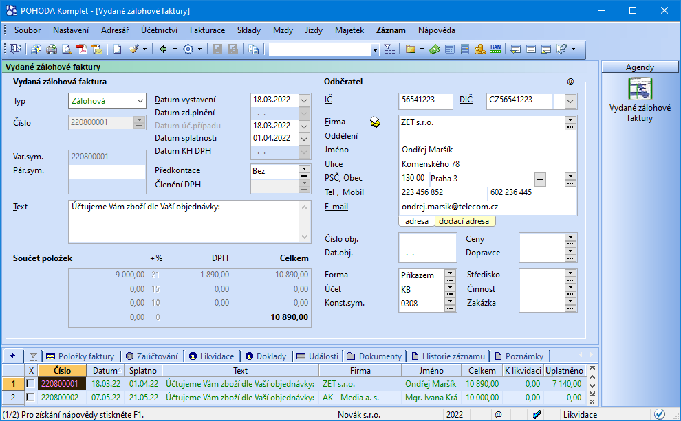
Task: Open the first calculator toolbar icon
Action: [x=449, y=49]
